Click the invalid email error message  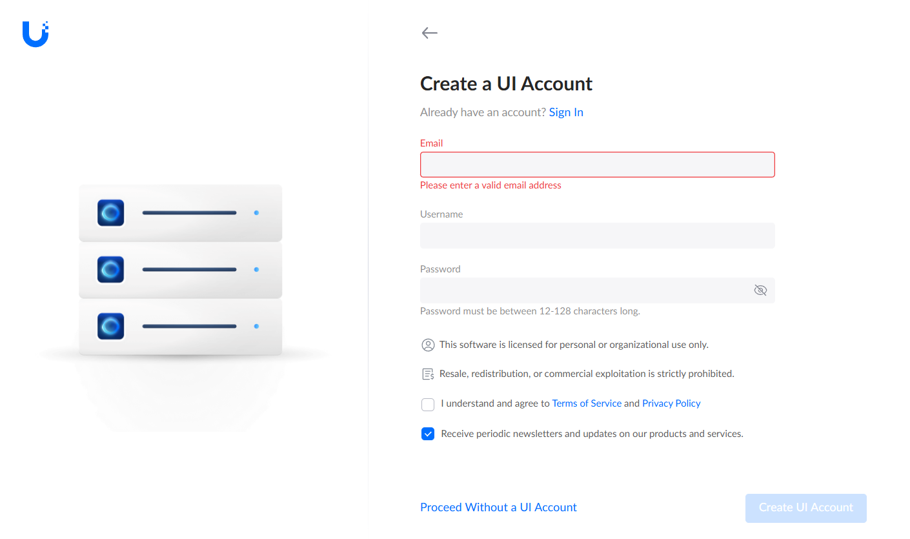[x=490, y=185]
